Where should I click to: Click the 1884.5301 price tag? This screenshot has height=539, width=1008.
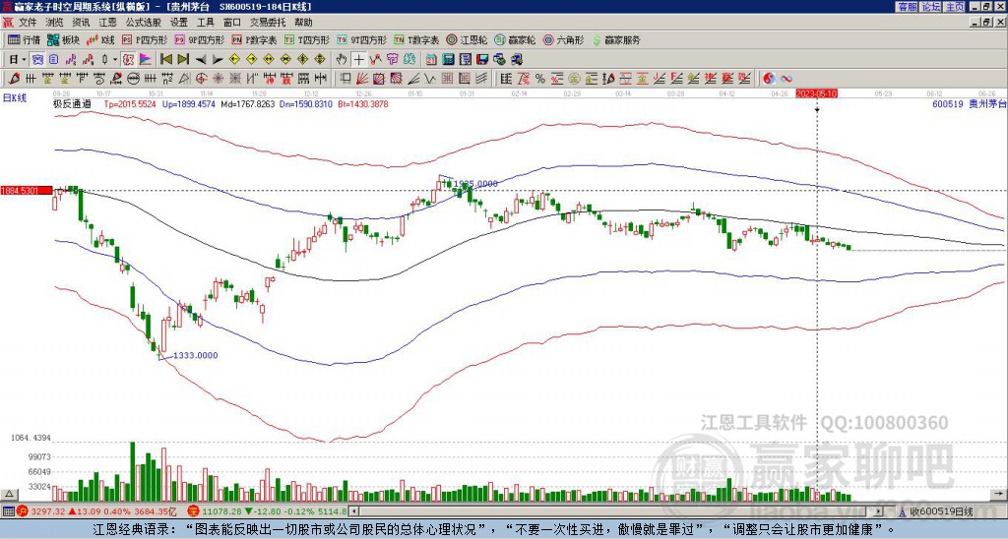(27, 191)
